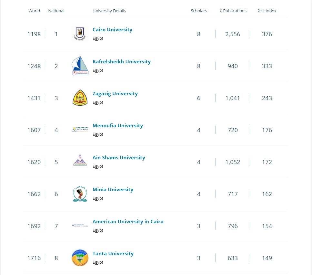Click the American University in Cairo logo

80,226
